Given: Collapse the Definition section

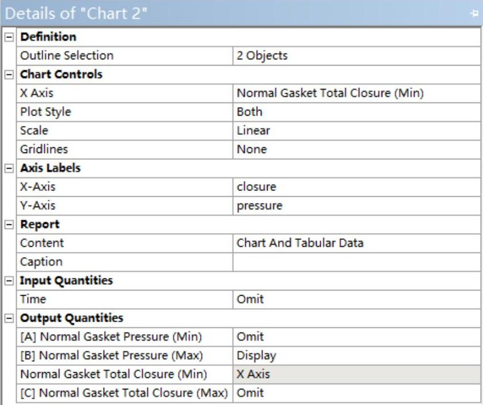Looking at the screenshot, I should pos(9,37).
